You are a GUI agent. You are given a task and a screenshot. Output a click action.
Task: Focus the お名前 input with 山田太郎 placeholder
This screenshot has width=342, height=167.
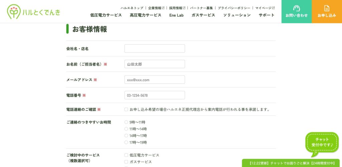click(x=155, y=64)
